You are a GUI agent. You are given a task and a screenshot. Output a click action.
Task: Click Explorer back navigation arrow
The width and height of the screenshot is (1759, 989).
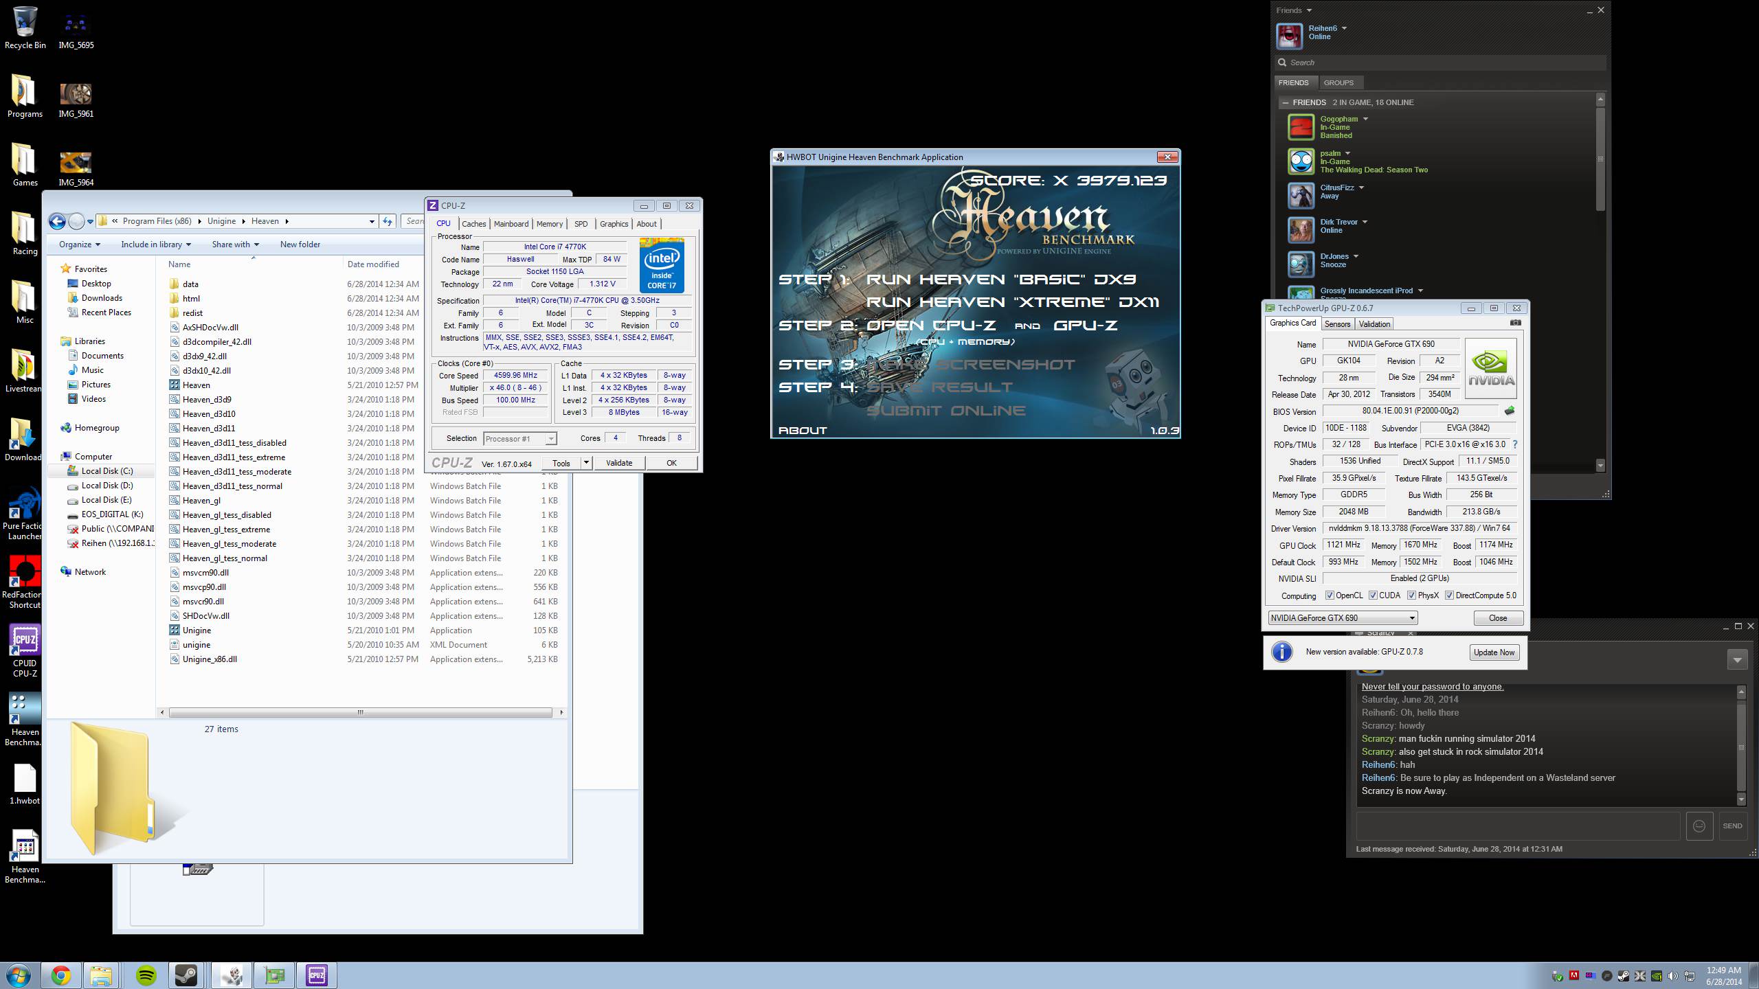point(58,221)
